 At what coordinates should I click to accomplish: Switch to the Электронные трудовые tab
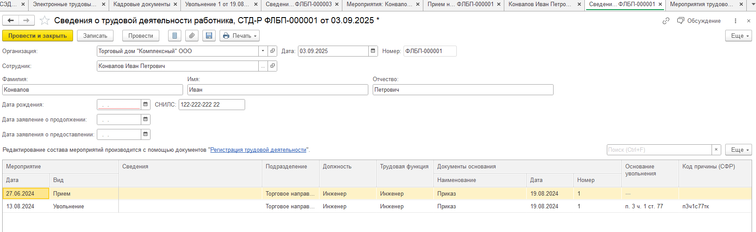point(65,4)
